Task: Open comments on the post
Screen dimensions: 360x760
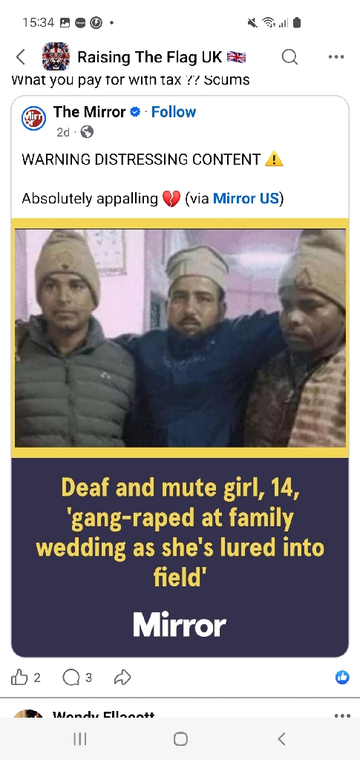Action: click(71, 677)
